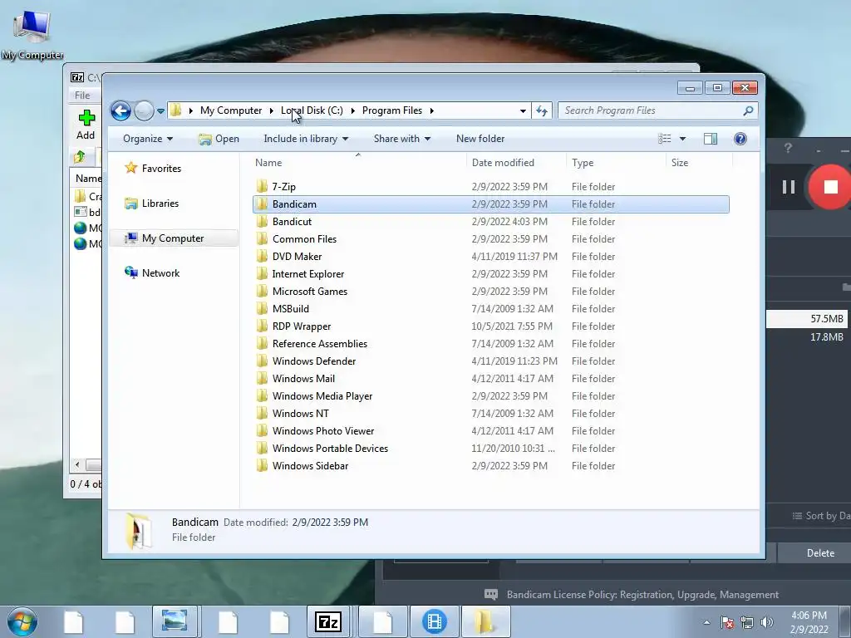Viewport: 851px width, 638px height.
Task: Click My Computer in the address breadcrumb
Action: [231, 110]
